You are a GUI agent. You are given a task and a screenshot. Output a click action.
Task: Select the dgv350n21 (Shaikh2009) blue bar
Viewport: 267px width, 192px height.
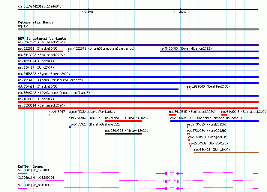click(98, 89)
